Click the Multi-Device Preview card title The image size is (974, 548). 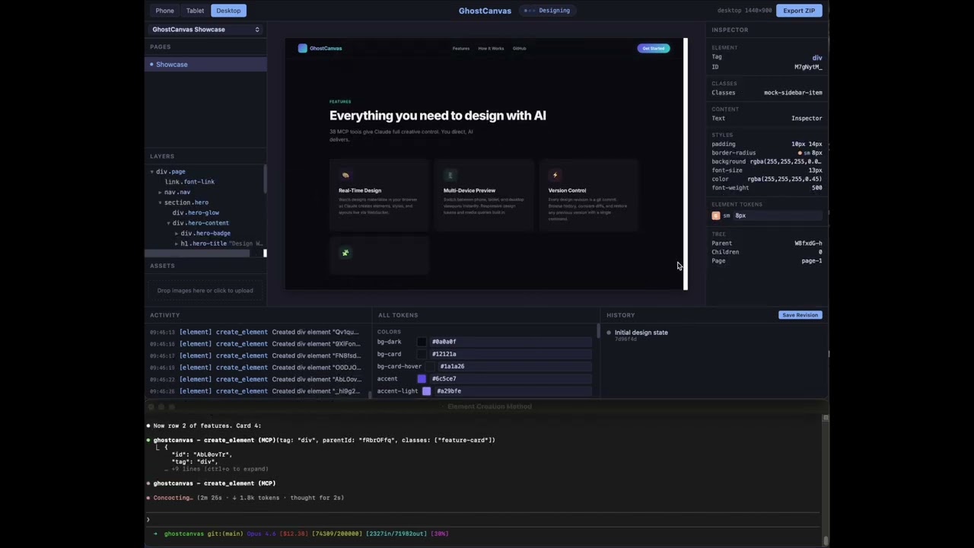click(469, 190)
